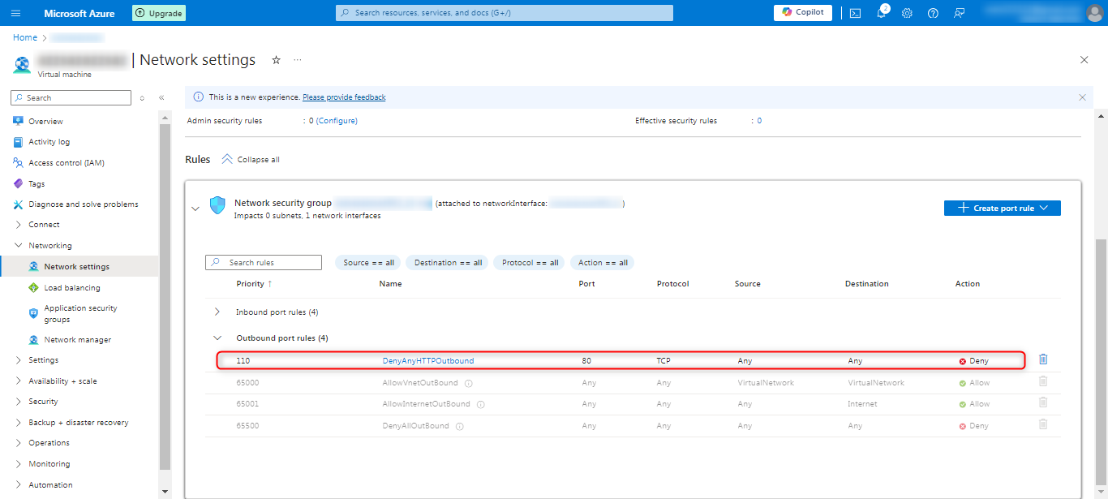Collapse the Outbound port rules section
1108x499 pixels.
[217, 338]
